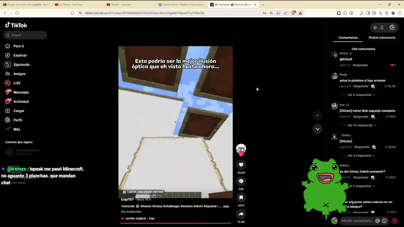The height and width of the screenshot is (227, 404).
Task: Bookmark this page in address bar
Action: [x=72, y=13]
